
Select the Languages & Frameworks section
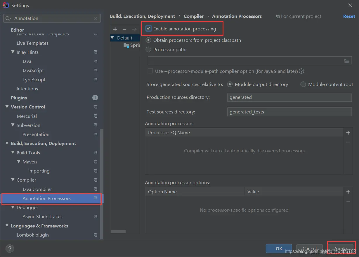(x=39, y=226)
